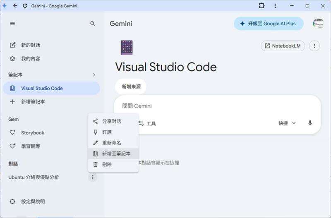Choose 刪除 to delete conversation
Viewport: 331px width, 218px height.
(113, 164)
